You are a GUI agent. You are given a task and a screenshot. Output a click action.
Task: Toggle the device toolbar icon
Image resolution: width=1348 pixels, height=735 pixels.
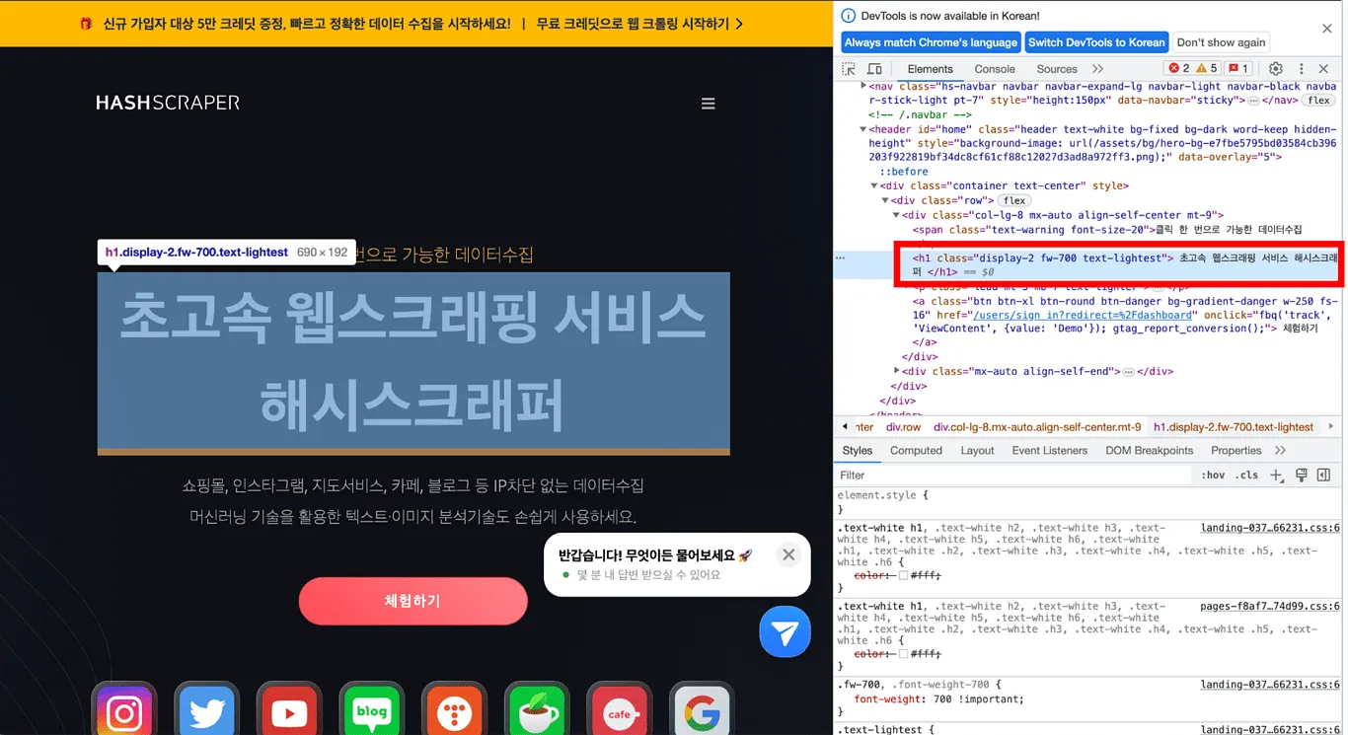[x=874, y=69]
